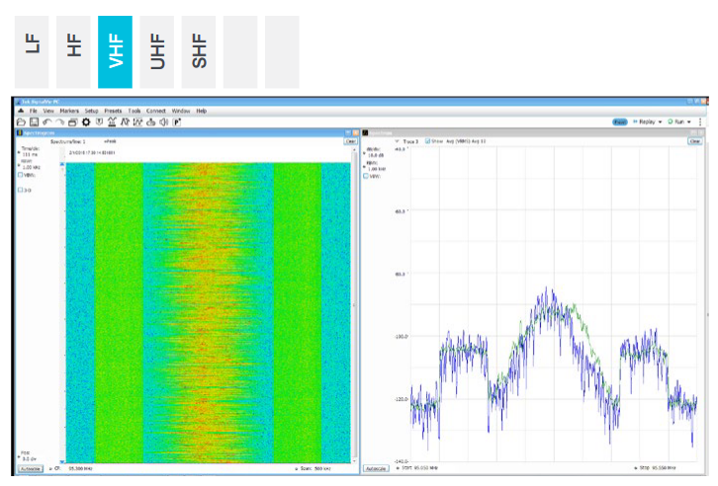The width and height of the screenshot is (718, 486).
Task: Switch to the UHF band tab
Action: click(x=156, y=51)
